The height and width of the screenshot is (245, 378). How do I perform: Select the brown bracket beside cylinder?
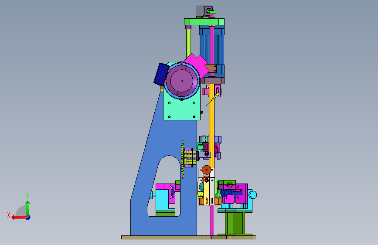211,68
